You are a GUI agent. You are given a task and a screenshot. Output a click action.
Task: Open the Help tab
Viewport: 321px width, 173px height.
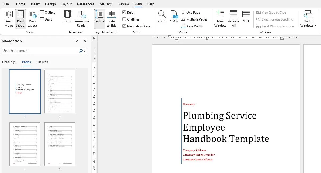coord(150,4)
